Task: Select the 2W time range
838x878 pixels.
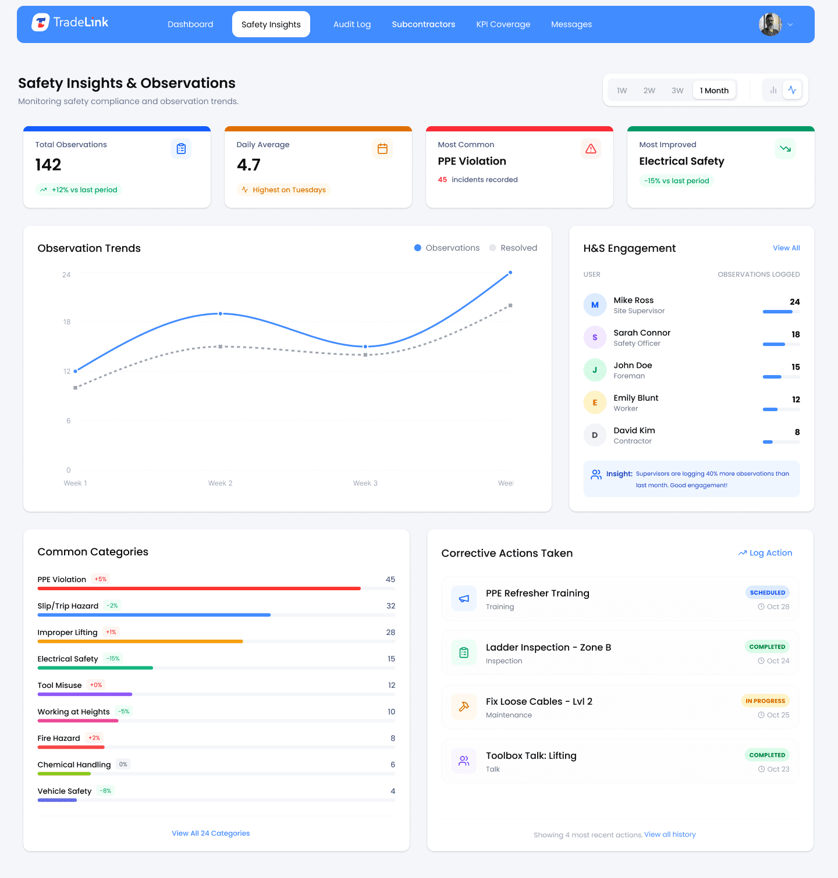Action: click(649, 91)
